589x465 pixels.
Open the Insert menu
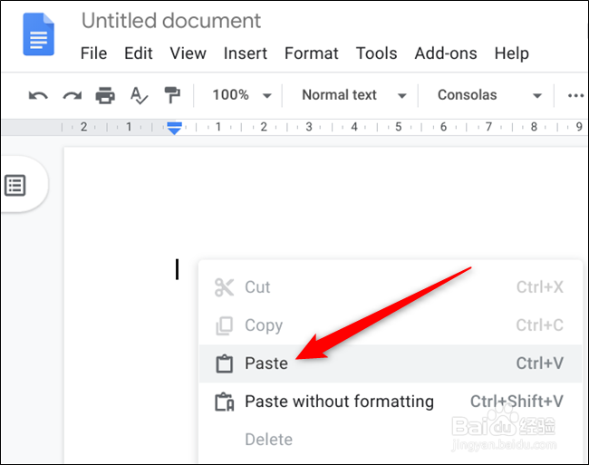coord(246,53)
